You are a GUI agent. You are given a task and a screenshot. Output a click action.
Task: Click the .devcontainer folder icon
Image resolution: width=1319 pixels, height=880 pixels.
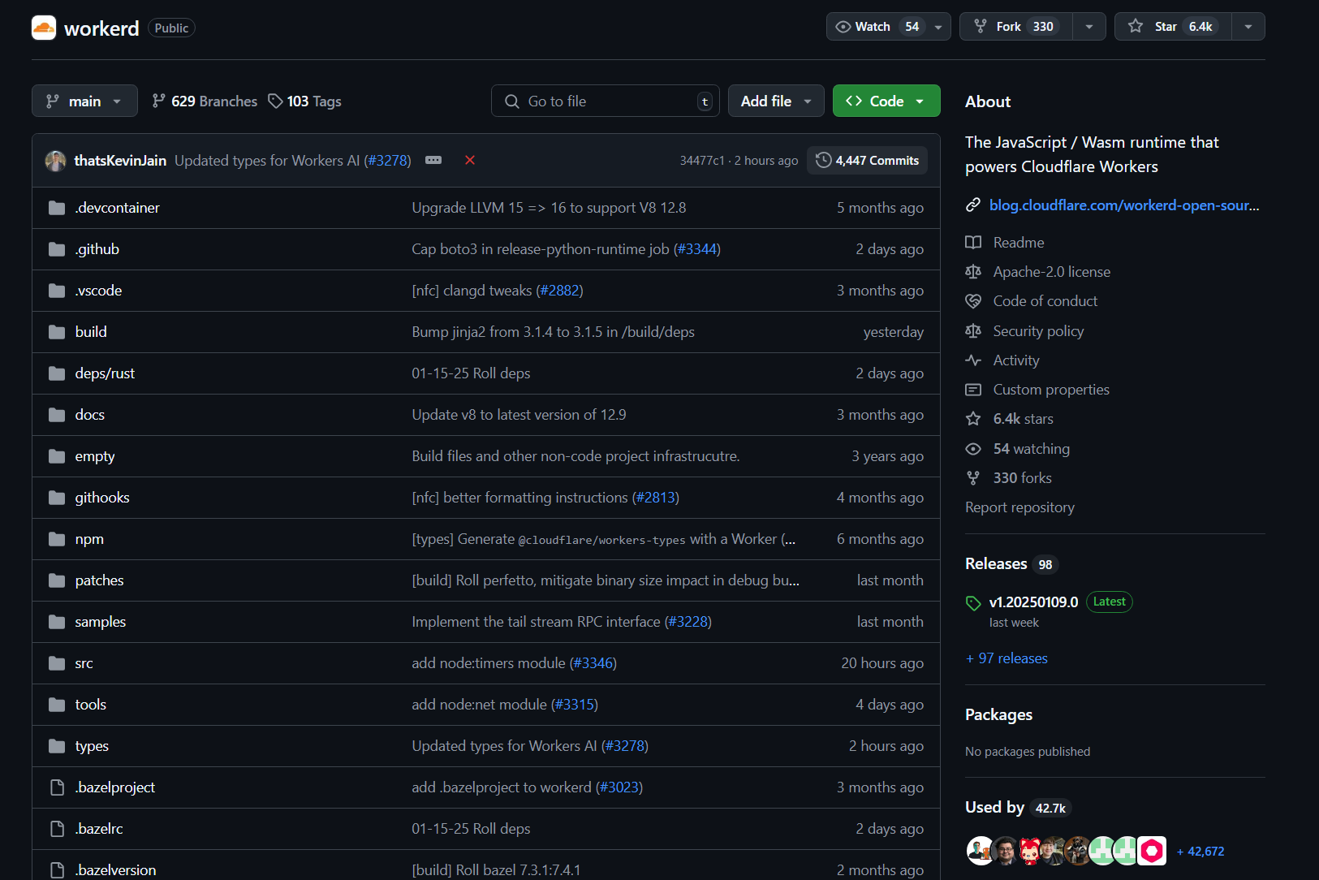pos(57,208)
